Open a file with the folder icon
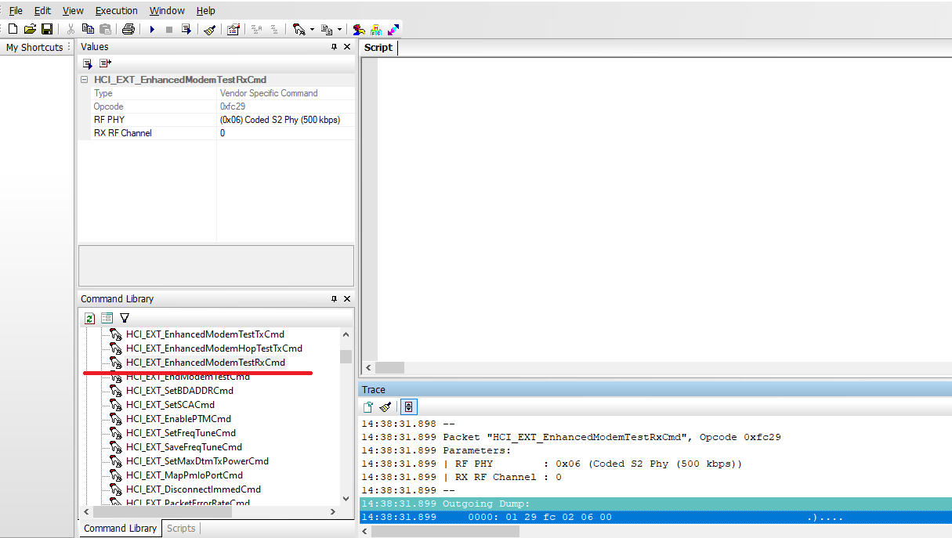Screen dimensions: 952x538 click(30, 29)
